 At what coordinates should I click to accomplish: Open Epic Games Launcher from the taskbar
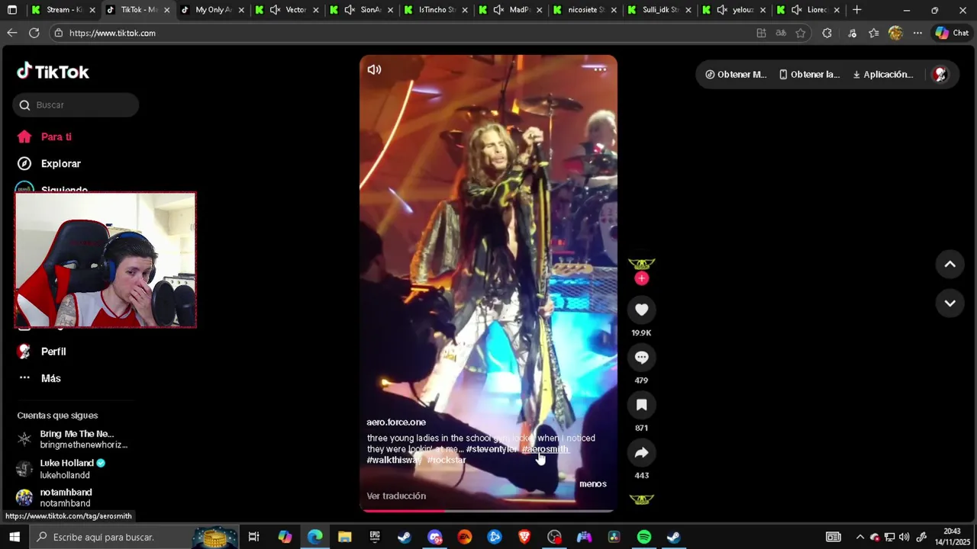coord(375,537)
